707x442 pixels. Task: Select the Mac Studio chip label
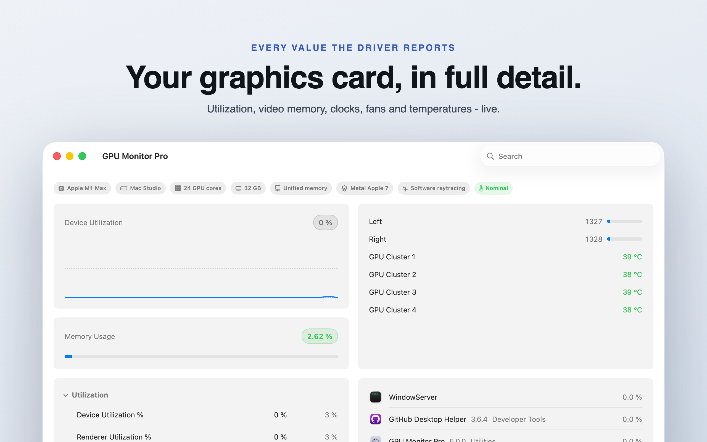146,188
